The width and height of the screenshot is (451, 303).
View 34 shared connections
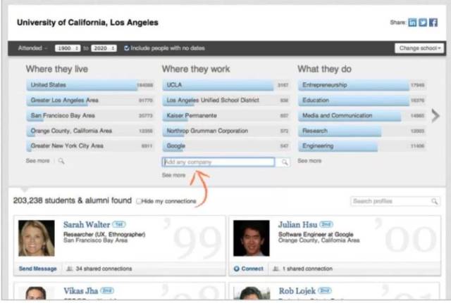tap(104, 269)
